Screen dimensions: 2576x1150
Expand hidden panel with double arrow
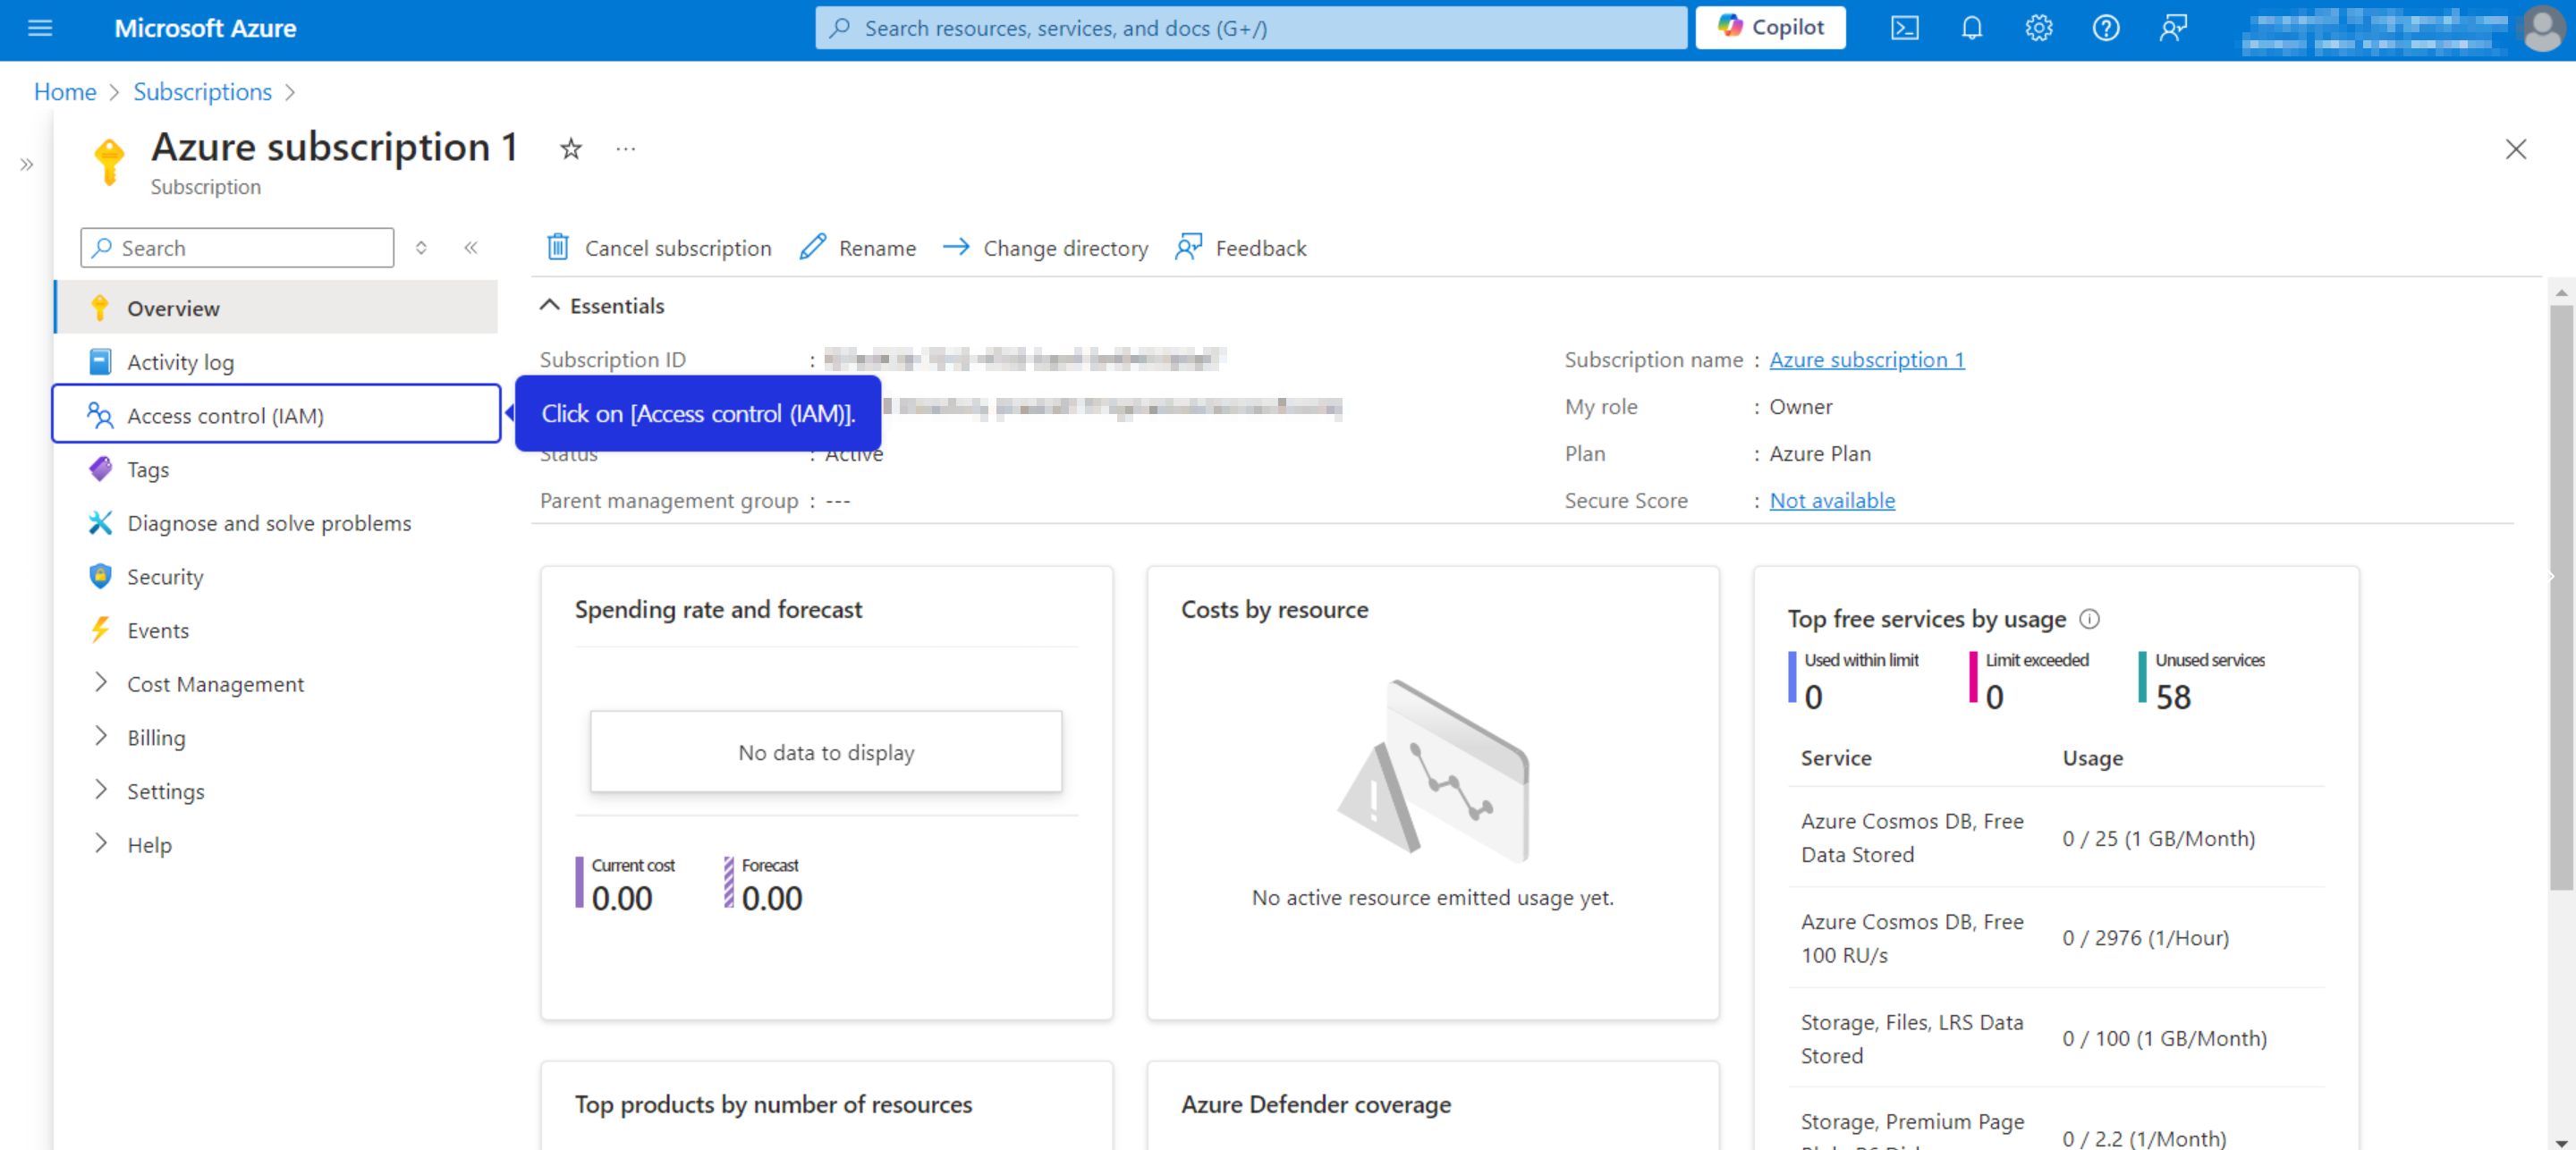coord(27,164)
